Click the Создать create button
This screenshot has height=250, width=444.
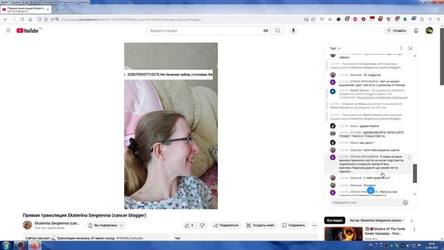(x=396, y=31)
